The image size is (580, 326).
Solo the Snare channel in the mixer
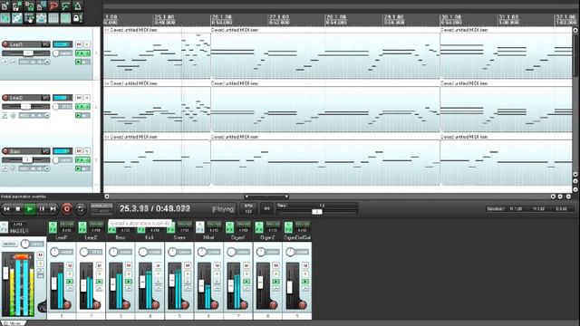[x=188, y=273]
